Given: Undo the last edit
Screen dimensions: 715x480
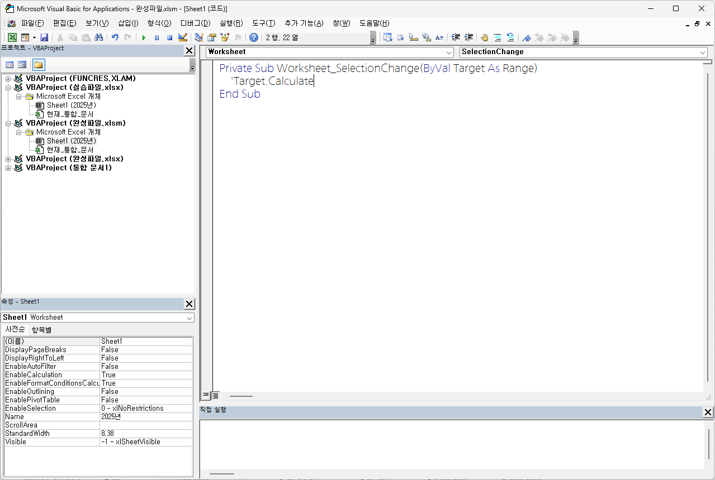Looking at the screenshot, I should point(115,37).
